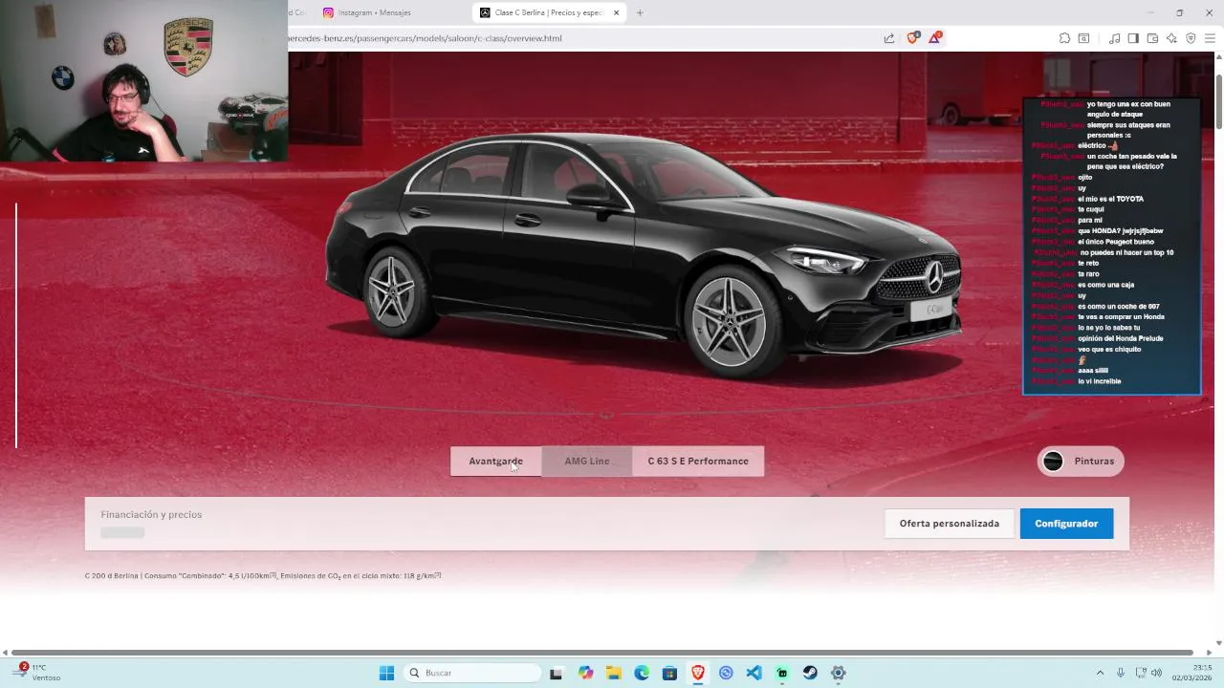
Task: Click the Brave browser taskbar icon
Action: (x=698, y=673)
